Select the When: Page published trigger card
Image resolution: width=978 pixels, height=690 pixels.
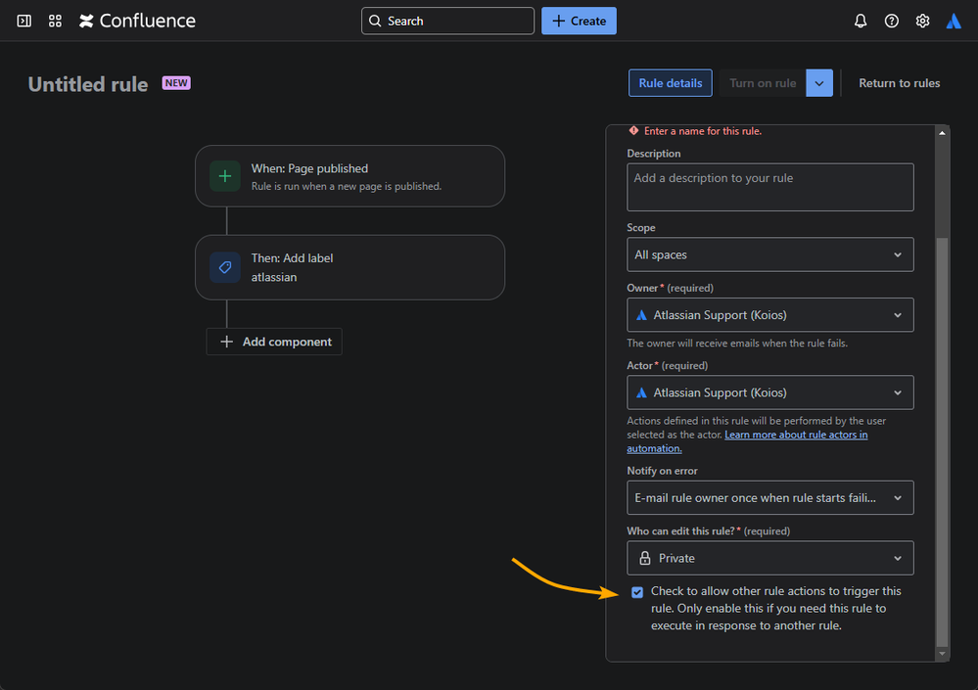click(x=349, y=176)
